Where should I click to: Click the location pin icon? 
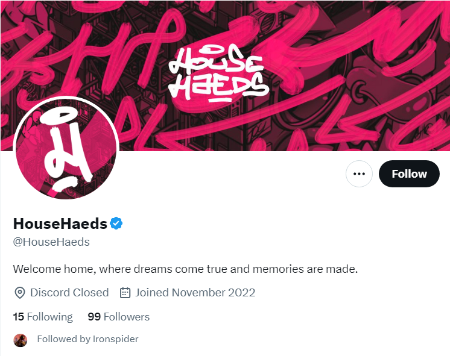point(19,293)
